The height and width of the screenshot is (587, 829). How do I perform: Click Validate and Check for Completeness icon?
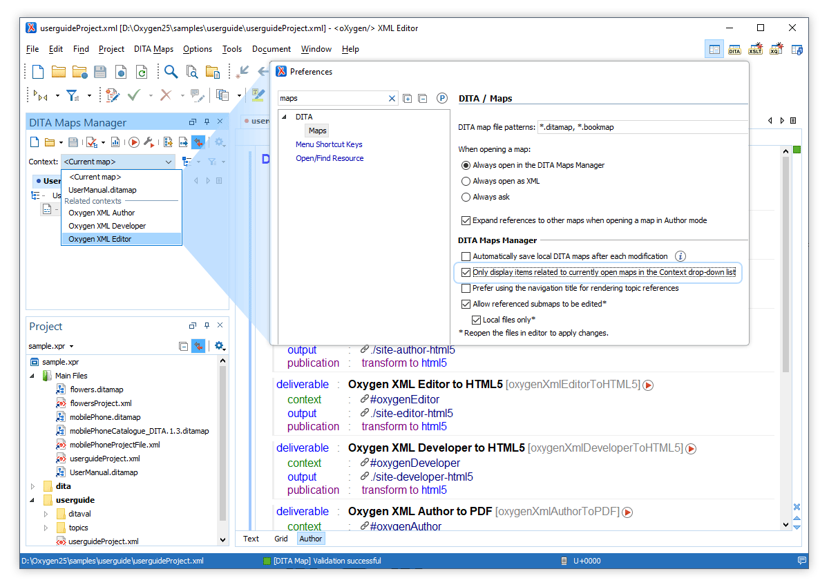[x=91, y=142]
